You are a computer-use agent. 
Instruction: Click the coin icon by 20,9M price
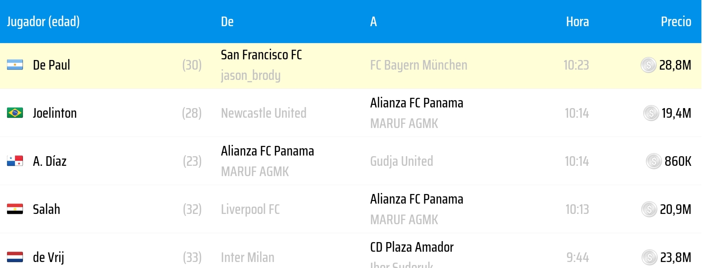click(649, 209)
